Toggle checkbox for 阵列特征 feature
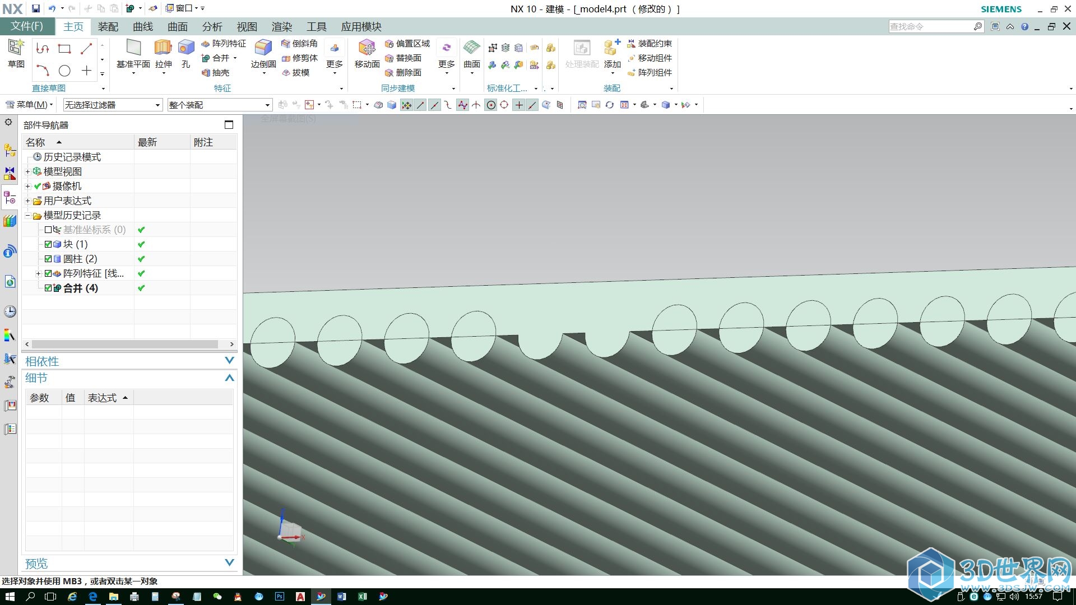The height and width of the screenshot is (605, 1076). pos(48,273)
